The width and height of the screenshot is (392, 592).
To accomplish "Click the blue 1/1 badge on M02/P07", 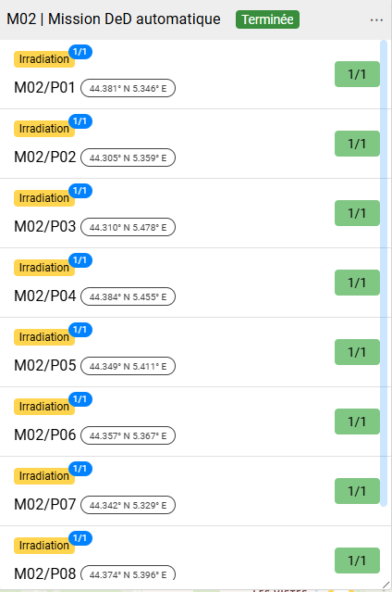I will pyautogui.click(x=80, y=469).
